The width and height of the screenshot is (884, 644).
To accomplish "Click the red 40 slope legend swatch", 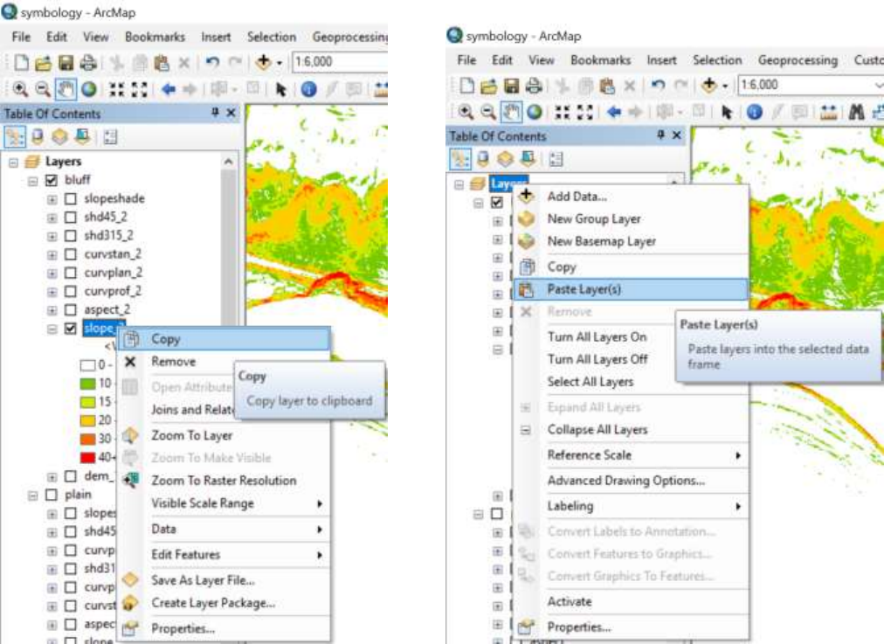I will pos(87,457).
